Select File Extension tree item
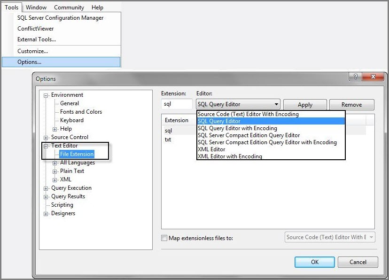This screenshot has width=389, height=280. tap(77, 154)
